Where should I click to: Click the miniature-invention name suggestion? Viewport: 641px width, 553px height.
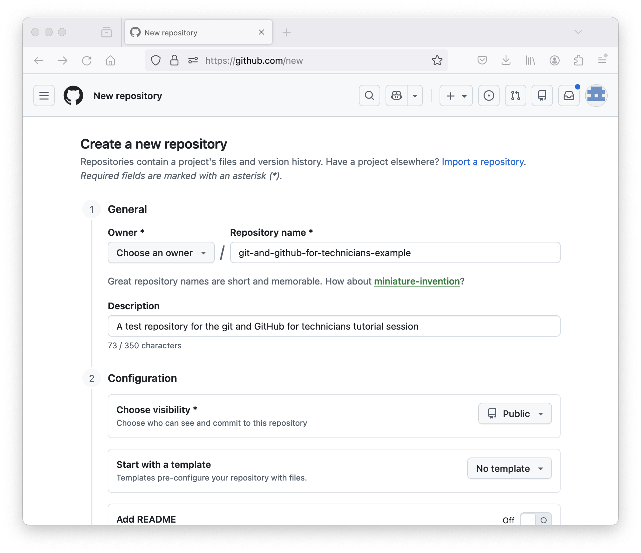pyautogui.click(x=417, y=282)
